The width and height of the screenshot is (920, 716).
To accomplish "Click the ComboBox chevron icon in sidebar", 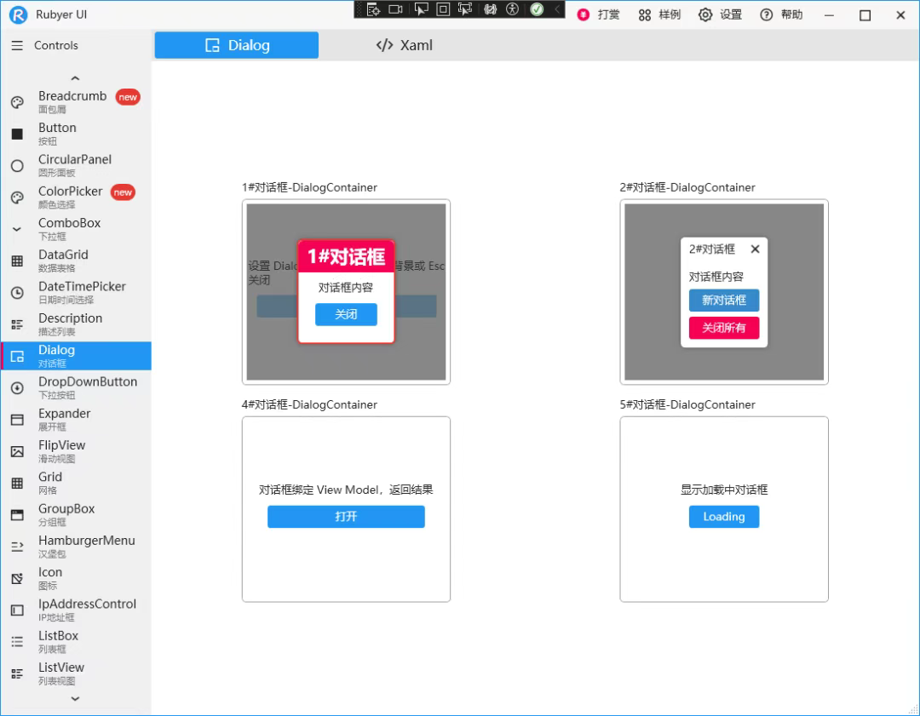I will (x=17, y=229).
